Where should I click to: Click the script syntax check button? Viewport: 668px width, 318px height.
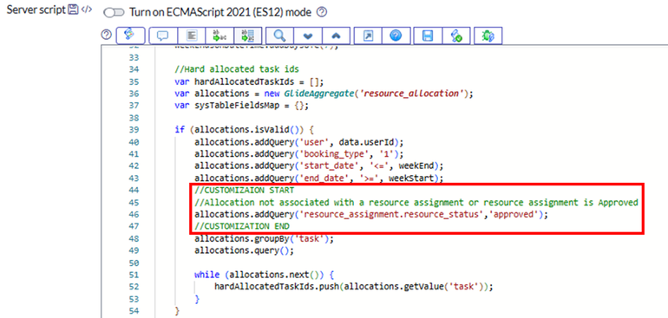click(455, 36)
